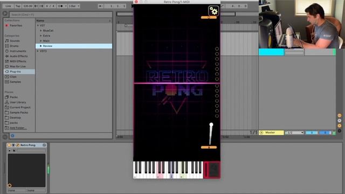Click the Master track play button
The image size is (345, 194).
pos(261,133)
